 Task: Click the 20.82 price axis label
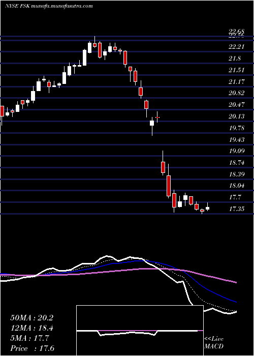pyautogui.click(x=236, y=93)
